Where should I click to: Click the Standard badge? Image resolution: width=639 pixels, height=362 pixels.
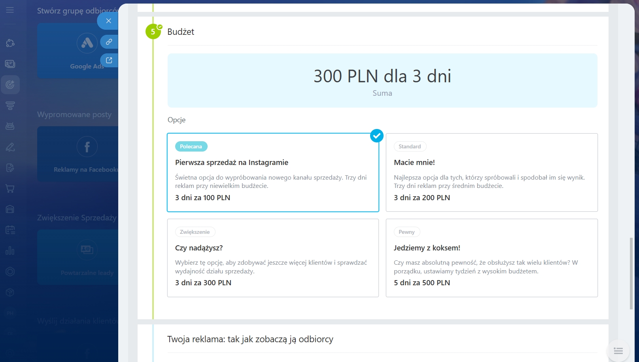410,146
